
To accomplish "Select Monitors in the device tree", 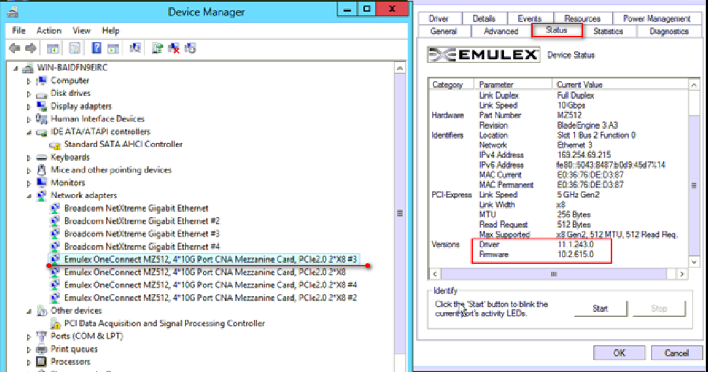I will pos(68,182).
